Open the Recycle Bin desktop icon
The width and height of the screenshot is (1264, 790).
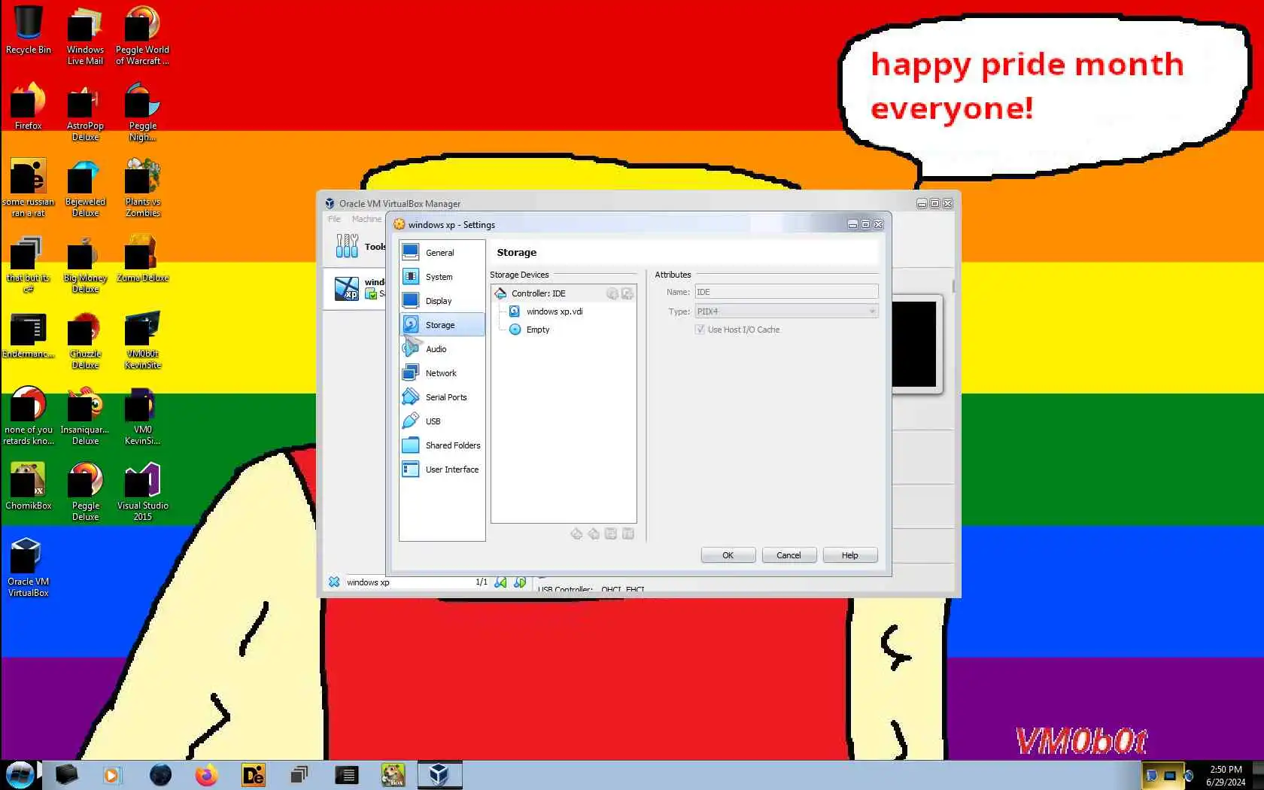point(29,31)
